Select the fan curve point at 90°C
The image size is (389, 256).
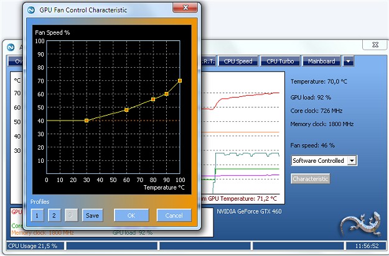tap(166, 94)
